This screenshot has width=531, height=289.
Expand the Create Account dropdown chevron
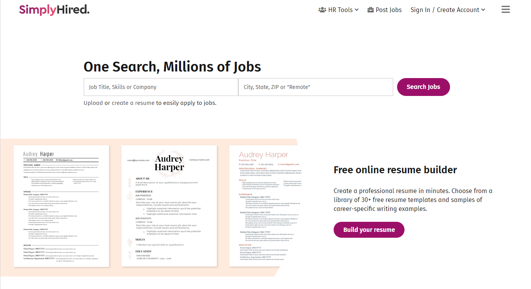(x=483, y=10)
